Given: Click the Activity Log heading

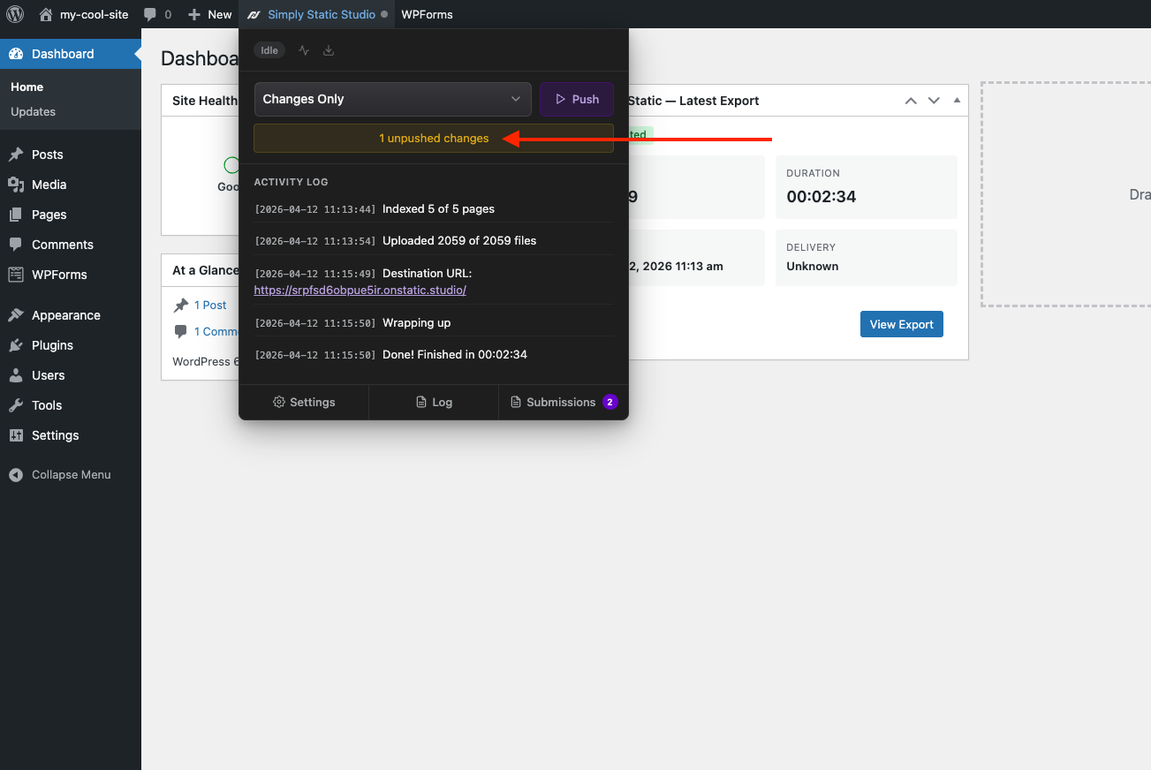Looking at the screenshot, I should pyautogui.click(x=291, y=182).
